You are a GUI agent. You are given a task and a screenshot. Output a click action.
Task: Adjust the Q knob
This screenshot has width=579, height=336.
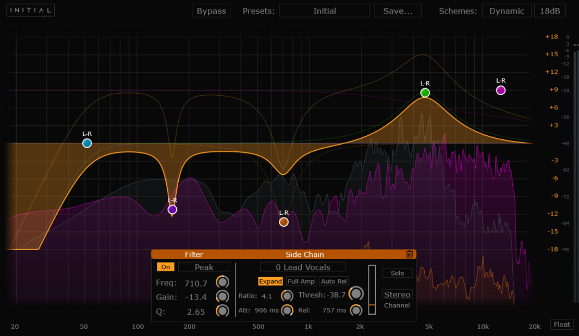click(x=223, y=311)
